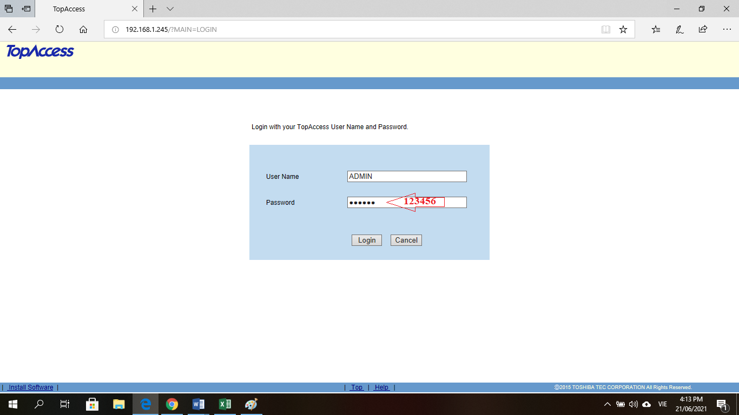Open a new tab with plus button
The image size is (739, 415).
point(153,9)
